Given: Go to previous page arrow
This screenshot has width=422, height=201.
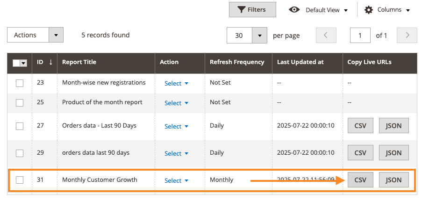Looking at the screenshot, I should (x=326, y=35).
